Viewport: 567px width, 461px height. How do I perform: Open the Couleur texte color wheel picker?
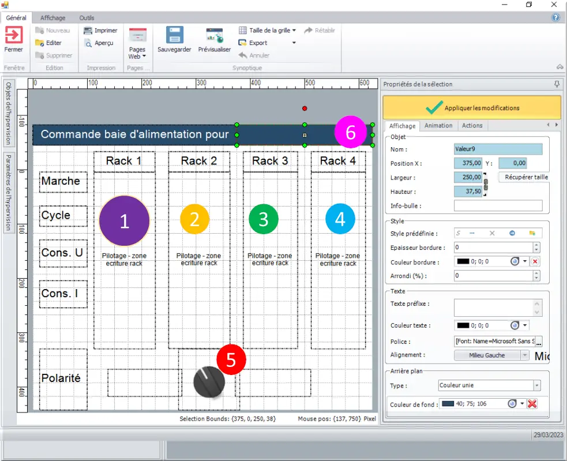pos(515,325)
